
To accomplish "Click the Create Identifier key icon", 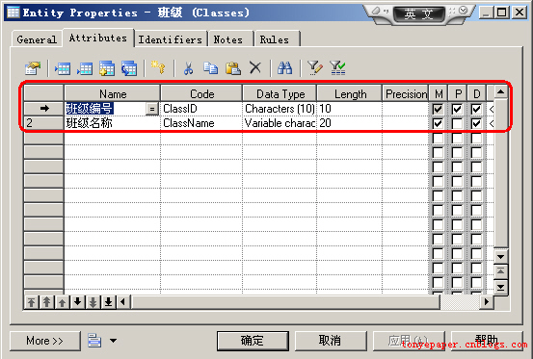I will (x=158, y=67).
